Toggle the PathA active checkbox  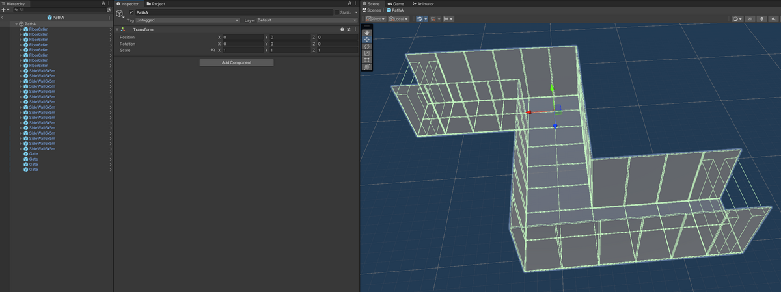pos(131,12)
